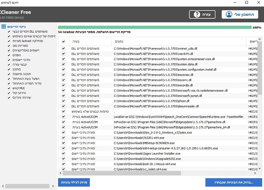Viewport: 264px width, 190px height.
Task: Uncheck the stex.exe row checkbox
Action: point(63,132)
